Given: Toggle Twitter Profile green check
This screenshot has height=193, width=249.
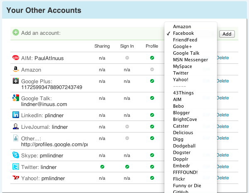Looking at the screenshot, I should pyautogui.click(x=152, y=166).
